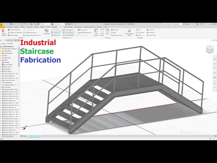Click the Half Section View icon
The height and width of the screenshot is (163, 217).
24,33
